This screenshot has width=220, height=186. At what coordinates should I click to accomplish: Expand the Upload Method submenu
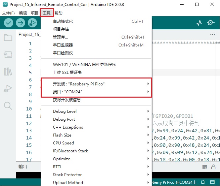pos(96,182)
